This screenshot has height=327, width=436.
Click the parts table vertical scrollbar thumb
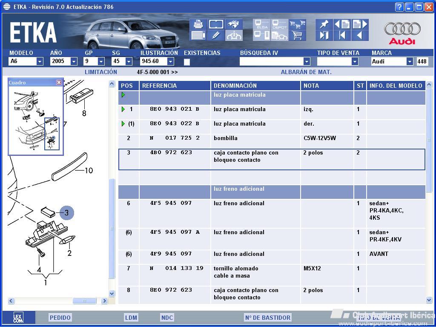click(429, 140)
